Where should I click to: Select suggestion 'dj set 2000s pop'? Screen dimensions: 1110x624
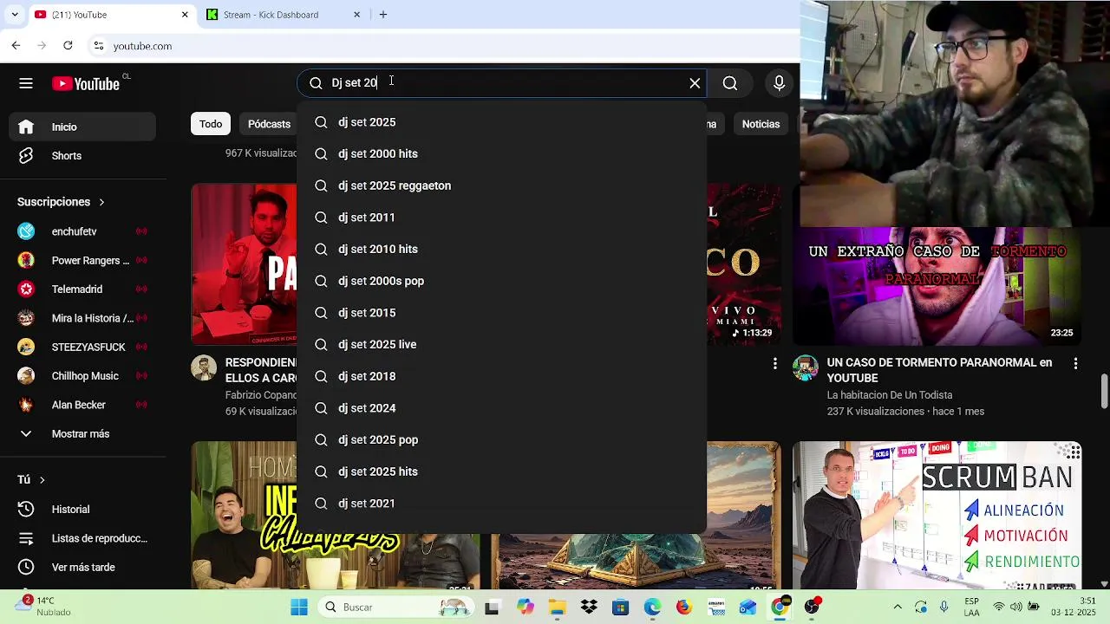(502, 281)
